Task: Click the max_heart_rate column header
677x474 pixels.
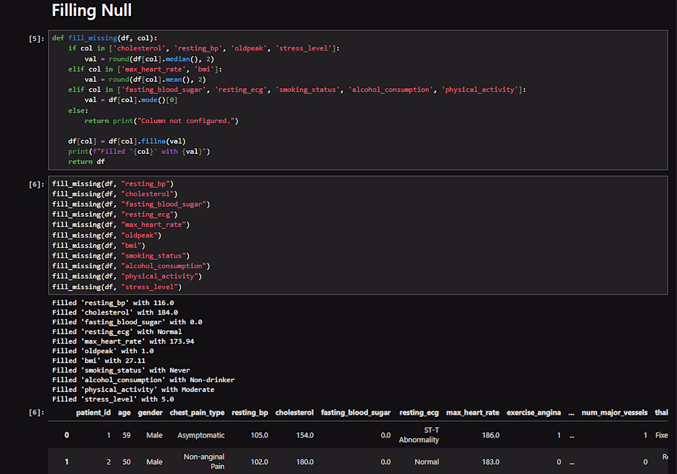Action: point(473,412)
